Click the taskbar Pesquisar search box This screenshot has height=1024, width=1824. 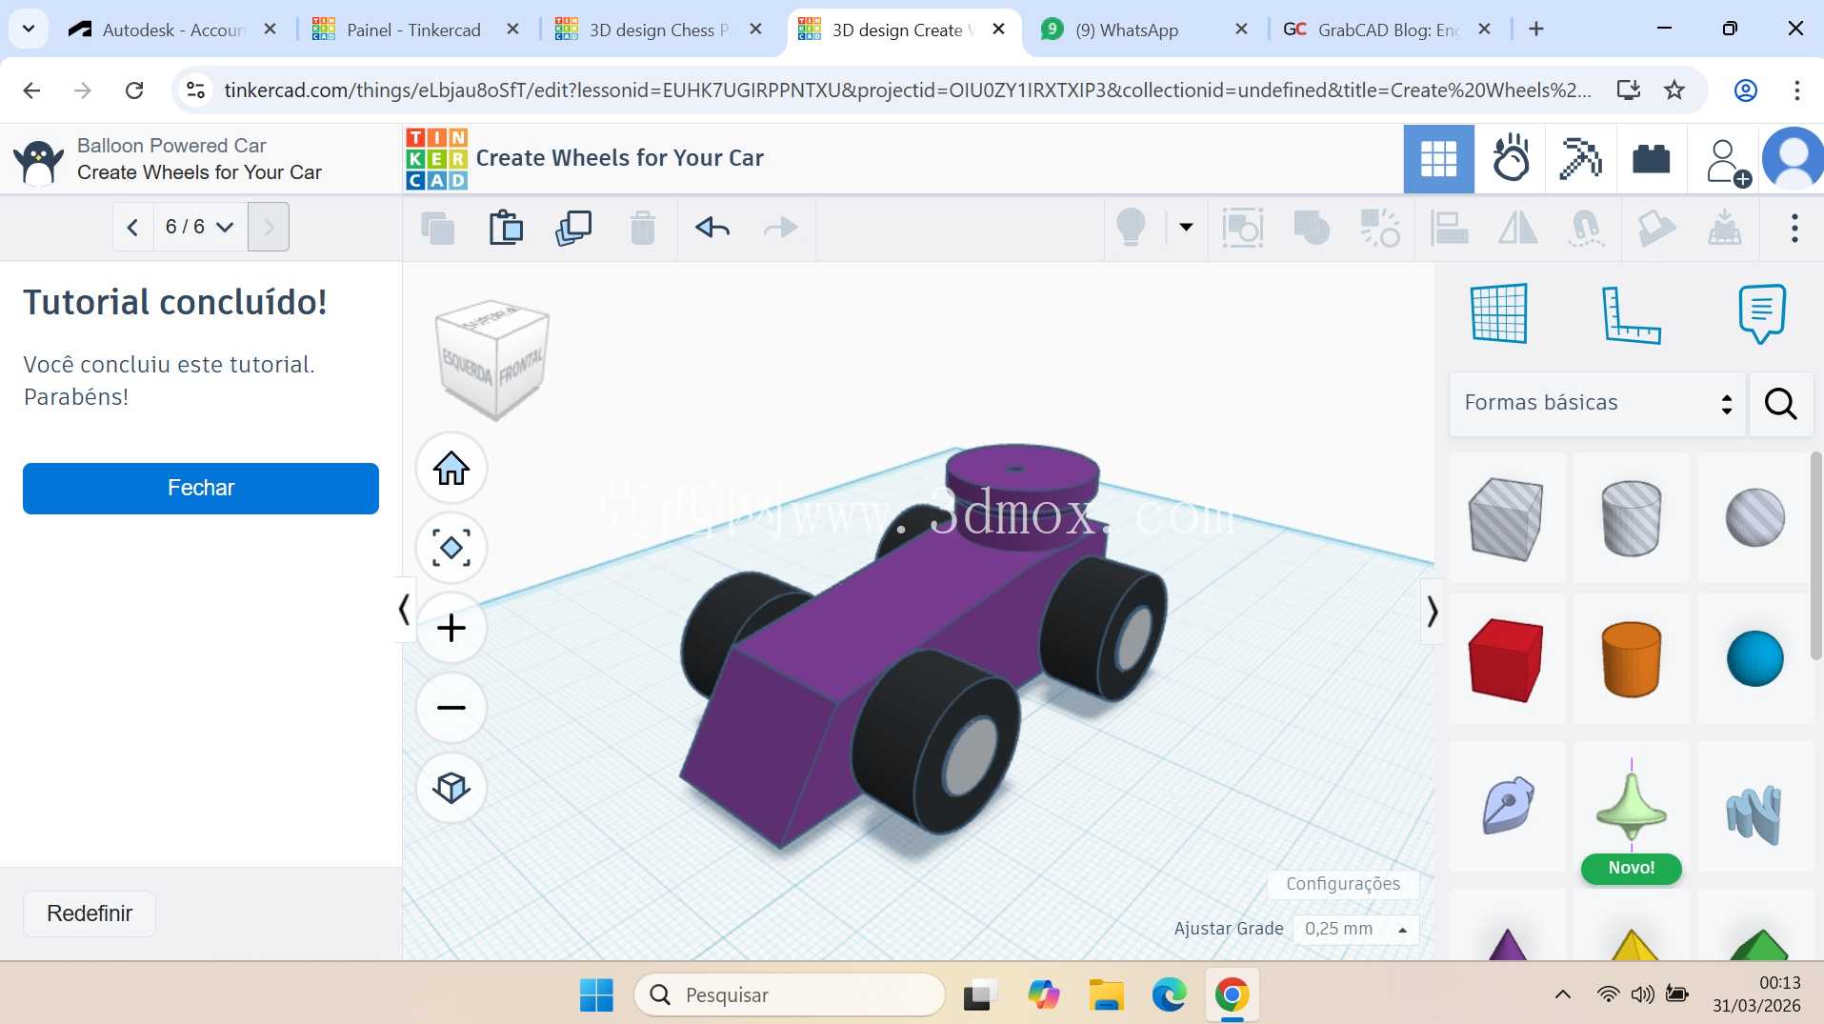coord(790,995)
